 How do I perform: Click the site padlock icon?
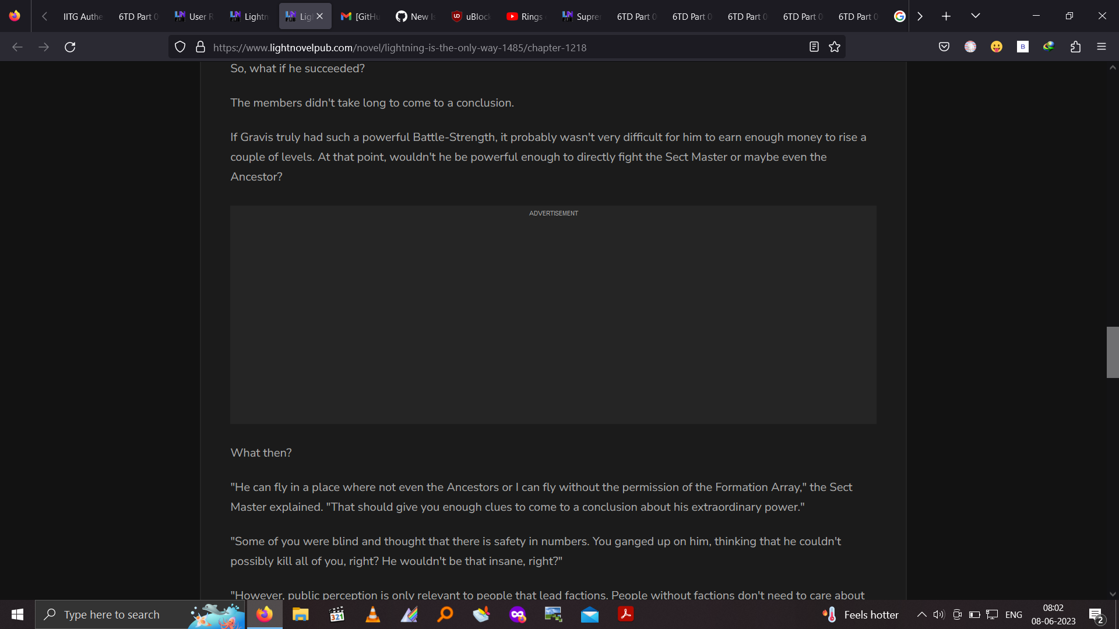coord(200,47)
